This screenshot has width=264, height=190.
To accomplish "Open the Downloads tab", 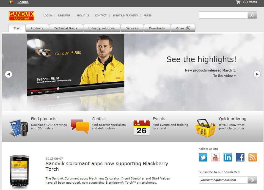I will [x=157, y=28].
